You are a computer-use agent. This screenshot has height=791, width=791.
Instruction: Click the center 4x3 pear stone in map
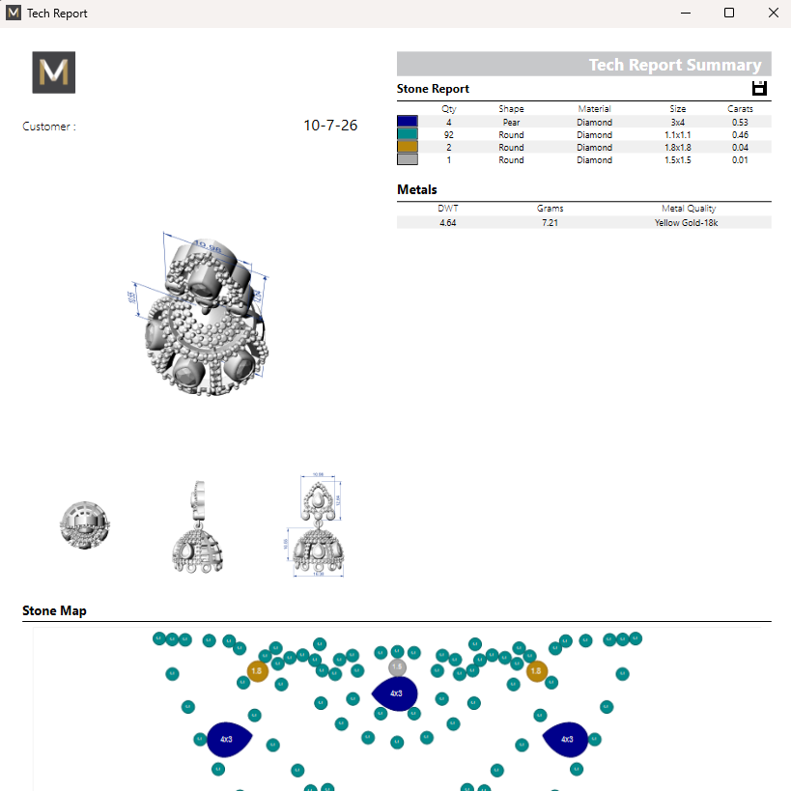point(395,693)
